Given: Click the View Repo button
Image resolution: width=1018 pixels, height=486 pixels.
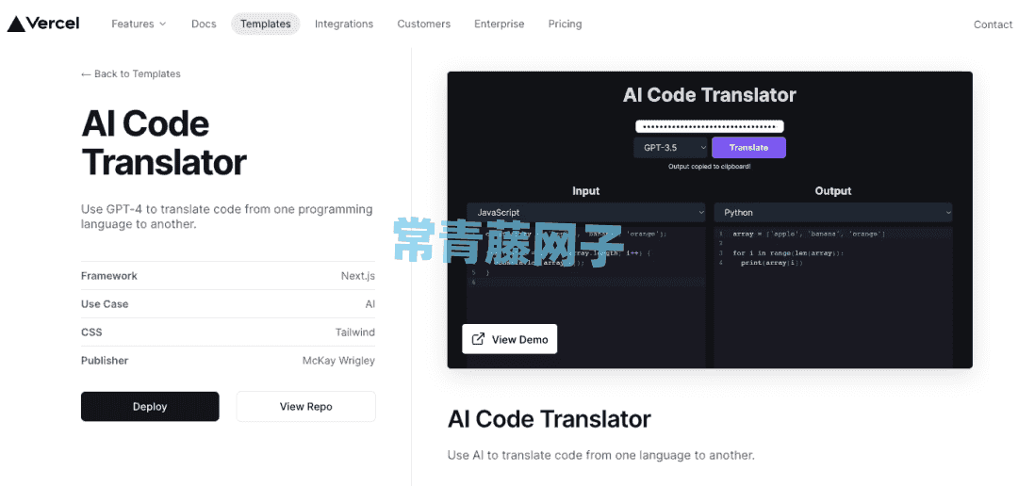Looking at the screenshot, I should [x=305, y=407].
